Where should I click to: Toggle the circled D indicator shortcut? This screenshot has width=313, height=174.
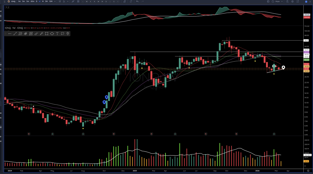106,2
